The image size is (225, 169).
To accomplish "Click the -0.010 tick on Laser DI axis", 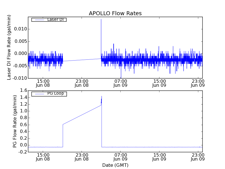I will 20,78.
